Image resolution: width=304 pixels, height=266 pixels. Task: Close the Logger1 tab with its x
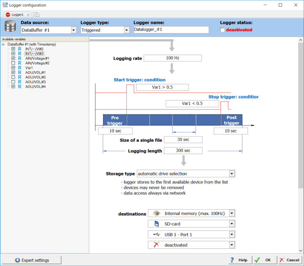tap(28, 15)
